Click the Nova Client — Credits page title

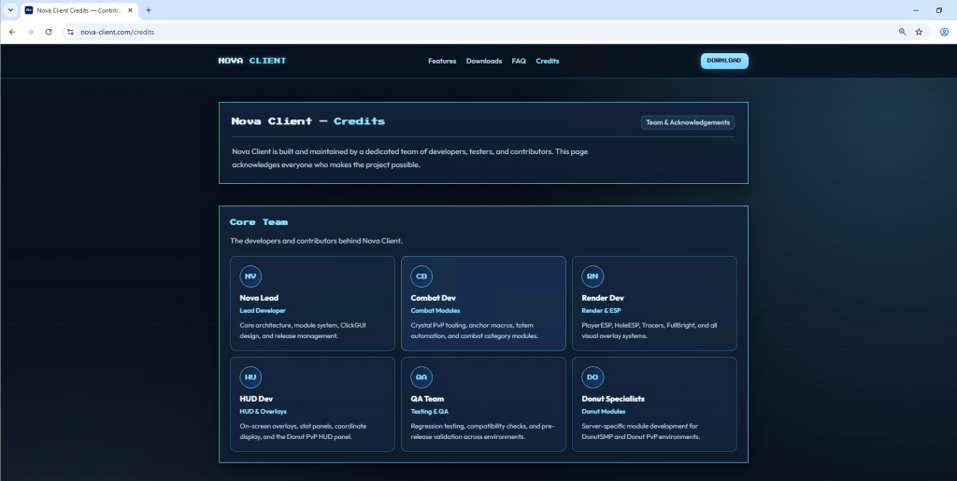(x=308, y=121)
